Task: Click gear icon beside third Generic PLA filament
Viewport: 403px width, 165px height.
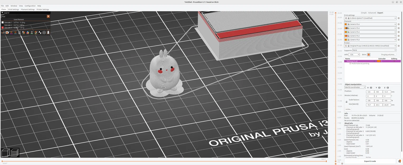Action: tap(399, 32)
